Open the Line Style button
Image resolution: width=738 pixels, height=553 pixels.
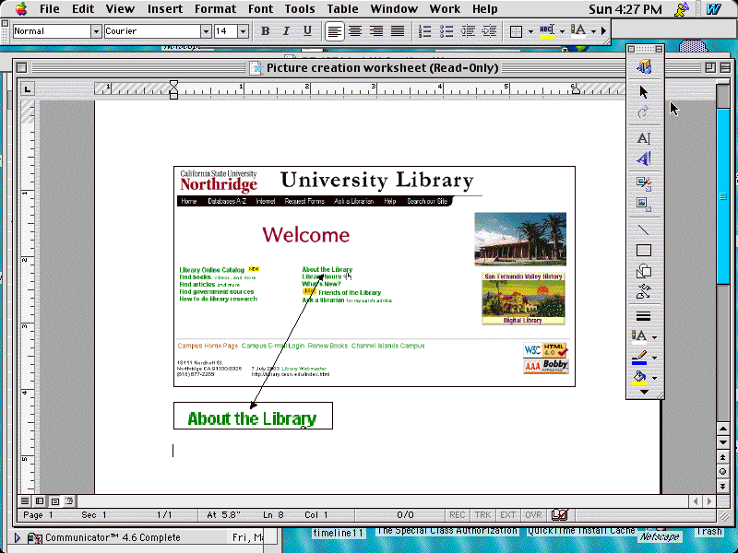point(643,316)
